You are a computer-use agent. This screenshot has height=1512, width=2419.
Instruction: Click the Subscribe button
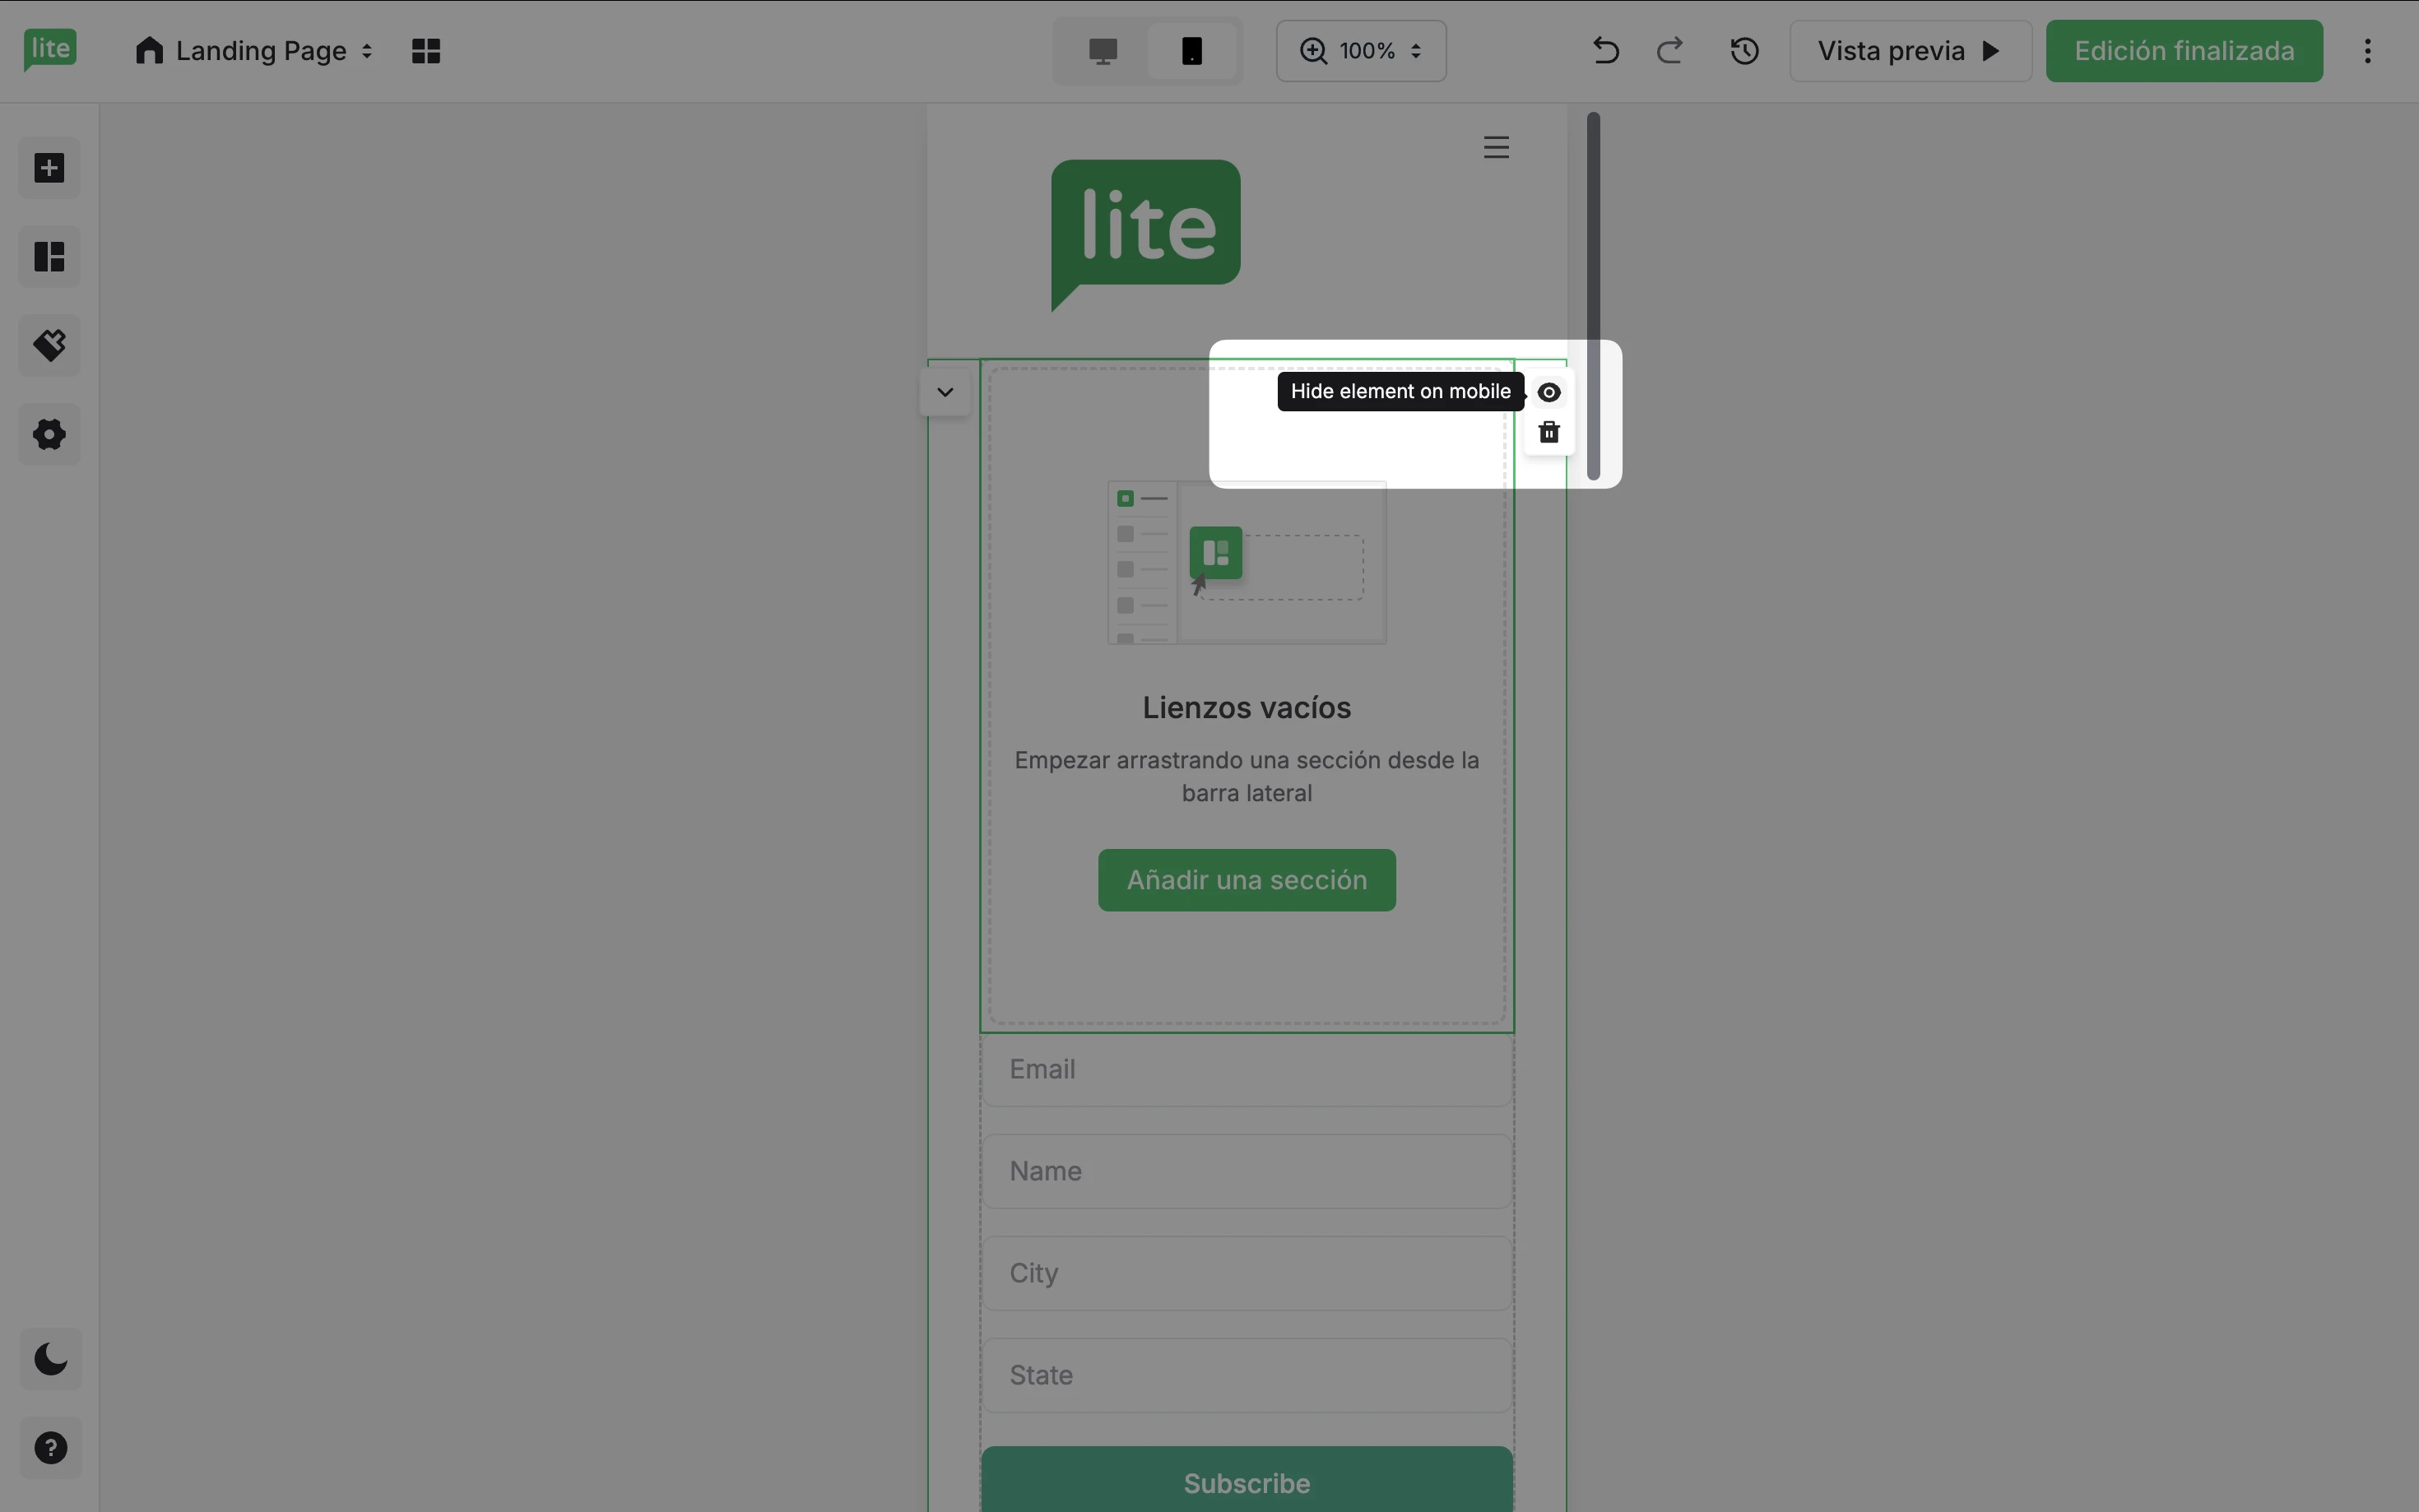(1246, 1480)
